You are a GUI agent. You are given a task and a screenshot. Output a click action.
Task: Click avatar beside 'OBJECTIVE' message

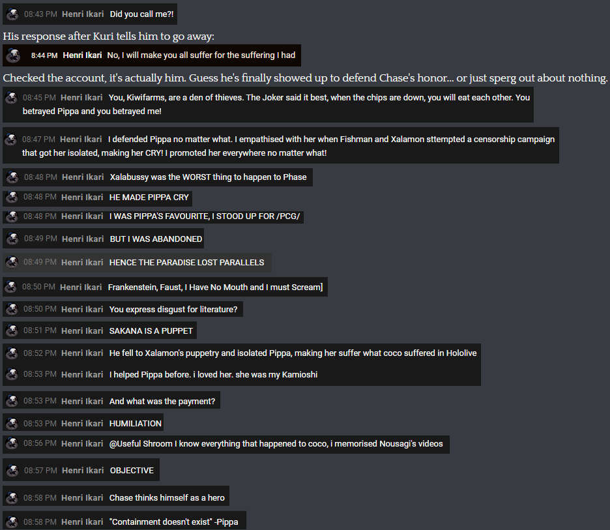pos(12,471)
